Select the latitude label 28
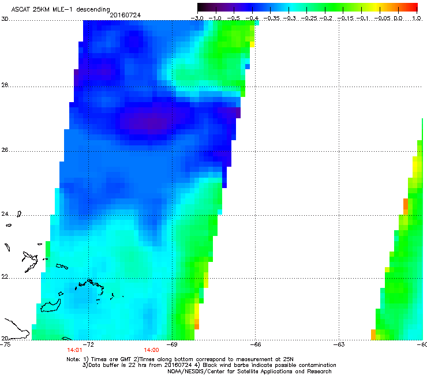This screenshot has height=375, width=427. pos(5,85)
